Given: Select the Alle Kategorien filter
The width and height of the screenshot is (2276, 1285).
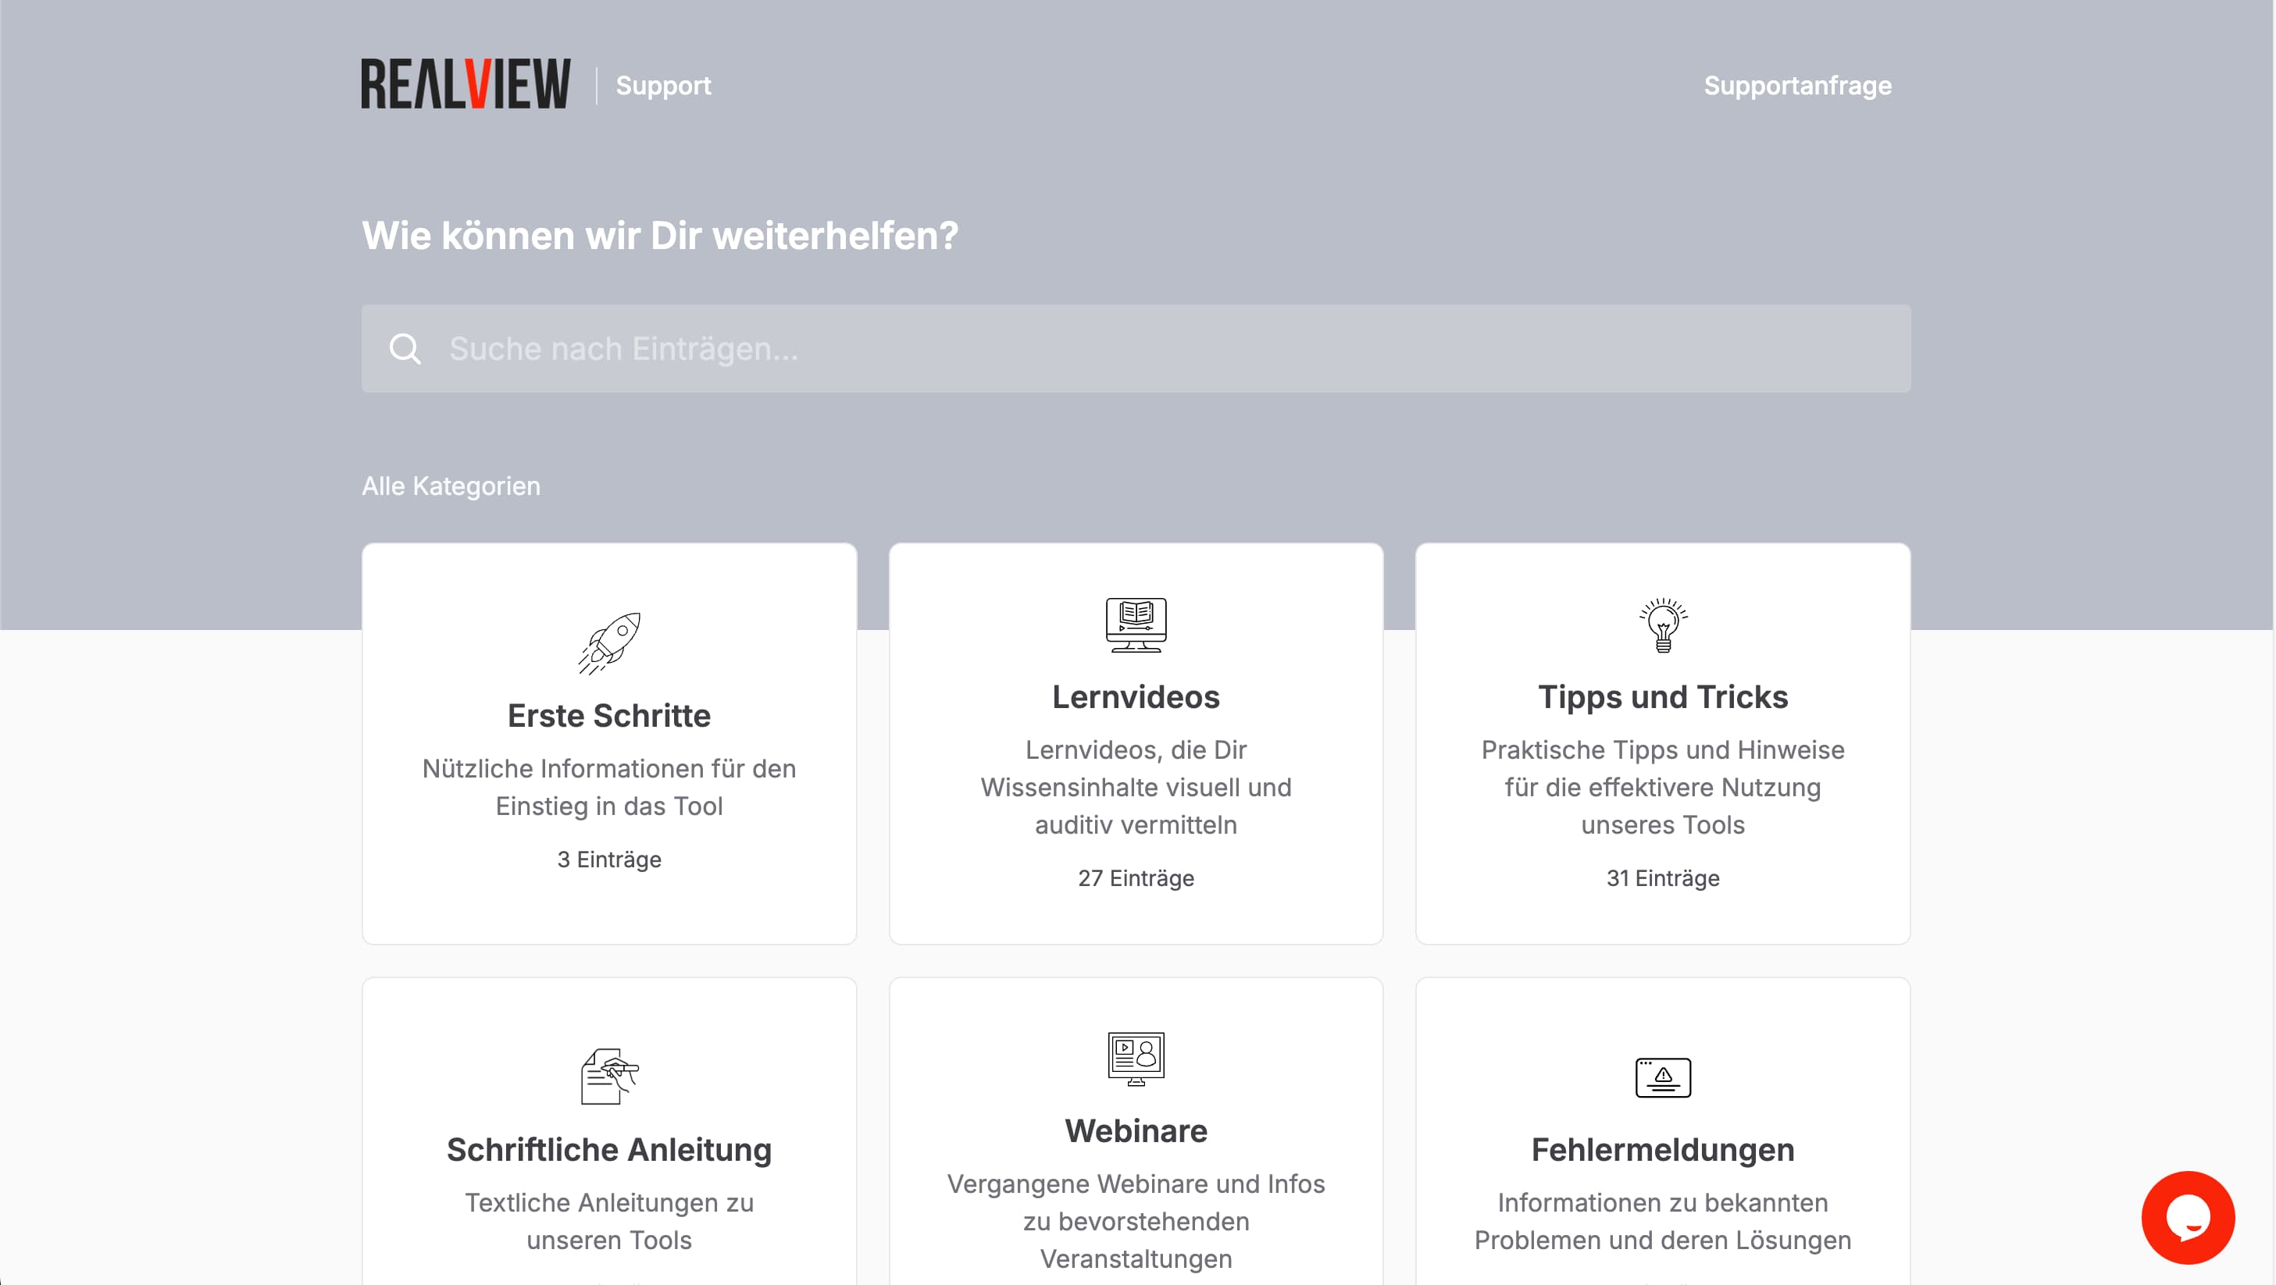Looking at the screenshot, I should coord(451,485).
